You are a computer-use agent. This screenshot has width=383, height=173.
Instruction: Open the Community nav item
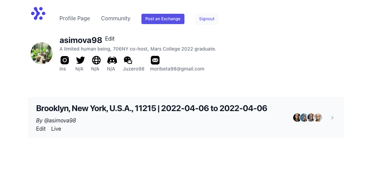point(116,19)
